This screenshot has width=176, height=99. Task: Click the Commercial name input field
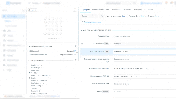[145, 52]
